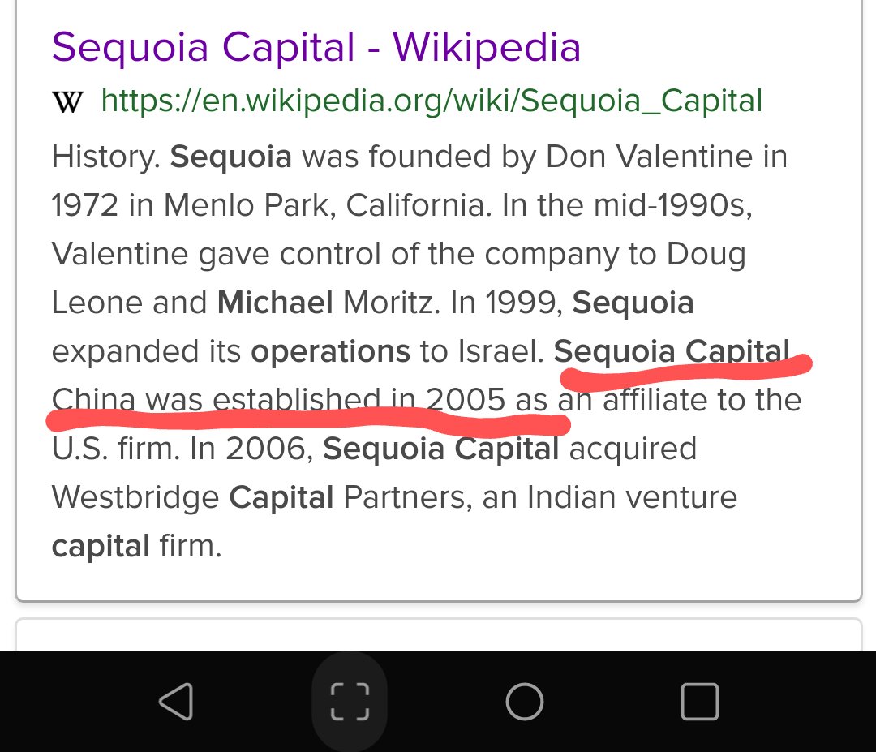Tap the name Doug in the snippet
876x752 pixels.
[706, 254]
